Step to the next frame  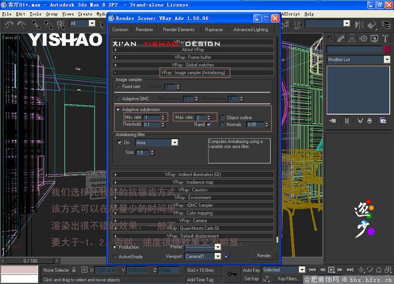[x=340, y=270]
